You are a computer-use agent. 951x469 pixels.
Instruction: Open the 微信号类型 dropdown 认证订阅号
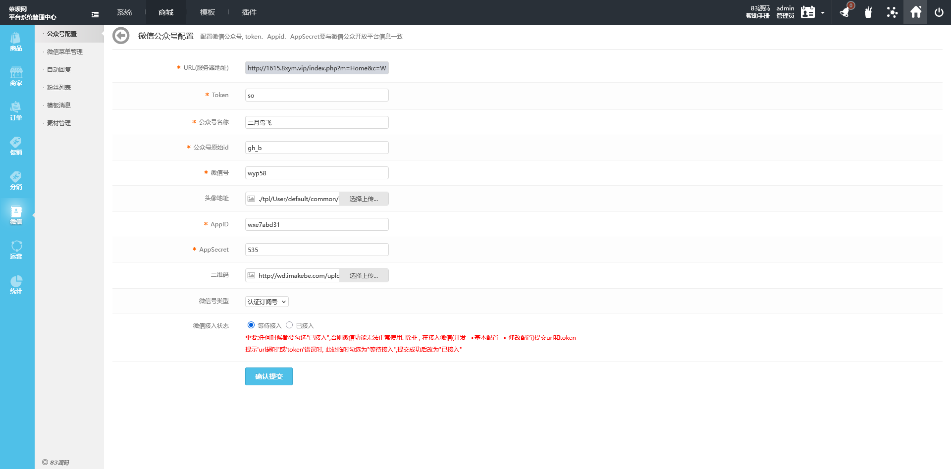point(267,302)
